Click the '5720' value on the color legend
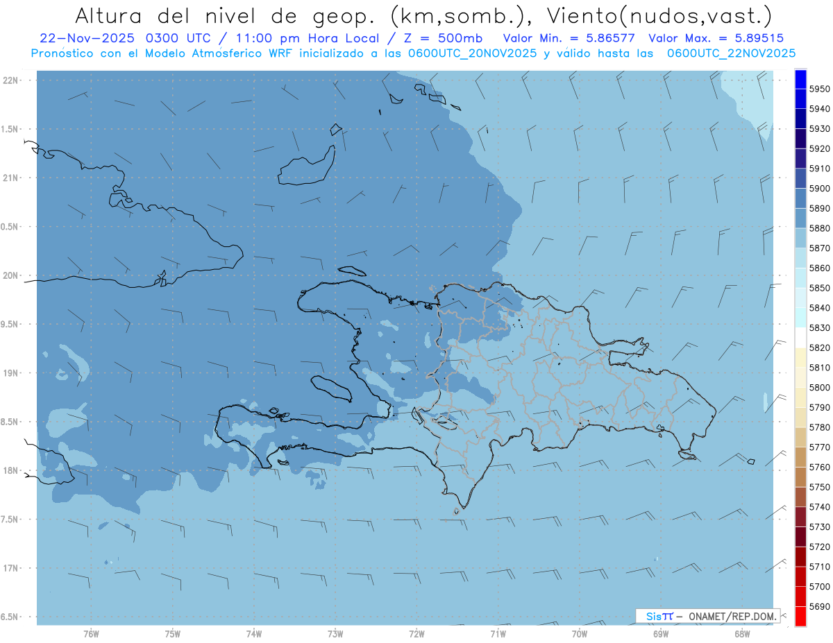Viewport: 833px width, 643px height. 818,547
